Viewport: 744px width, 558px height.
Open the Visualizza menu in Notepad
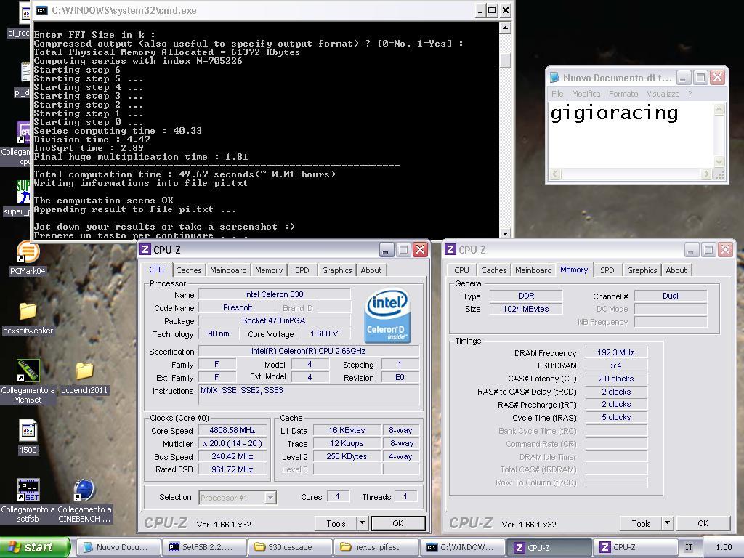tap(663, 94)
